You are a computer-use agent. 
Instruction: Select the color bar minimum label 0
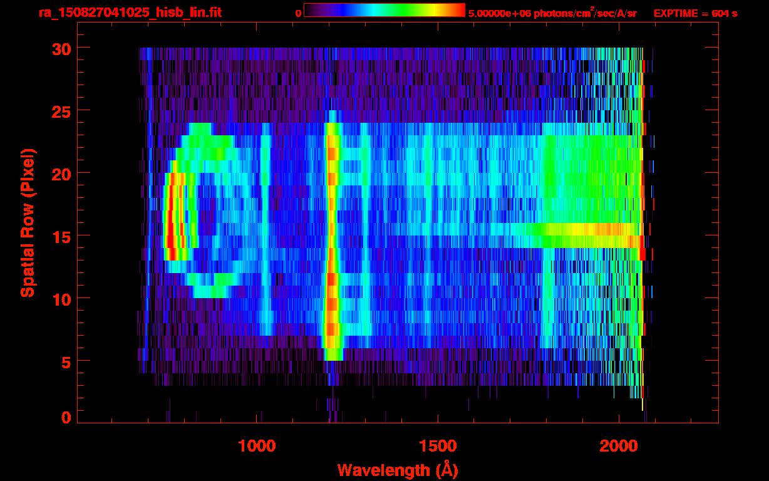pos(298,13)
